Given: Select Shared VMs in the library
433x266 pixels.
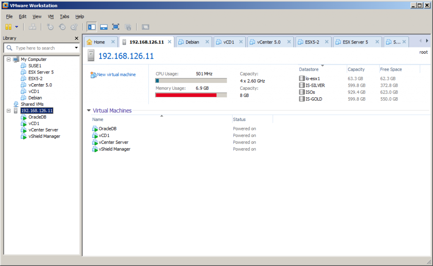Looking at the screenshot, I should point(32,104).
